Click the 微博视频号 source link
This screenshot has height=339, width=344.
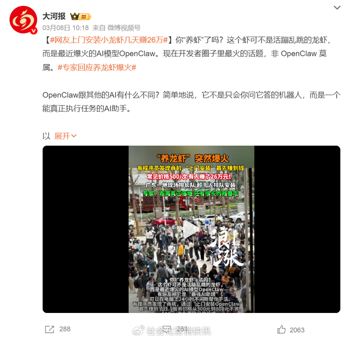124,28
